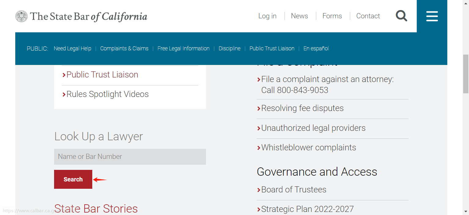This screenshot has width=469, height=215.
Task: Open Free Legal Information nav item
Action: pyautogui.click(x=184, y=48)
